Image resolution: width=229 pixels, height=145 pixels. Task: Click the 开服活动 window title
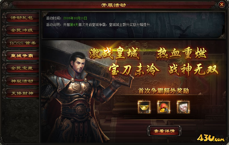click(113, 5)
